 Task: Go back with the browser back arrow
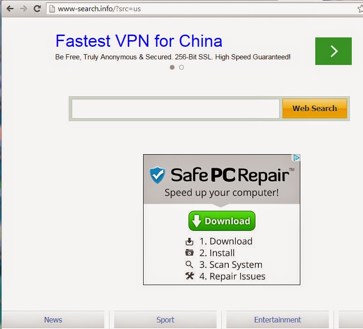tap(10, 9)
